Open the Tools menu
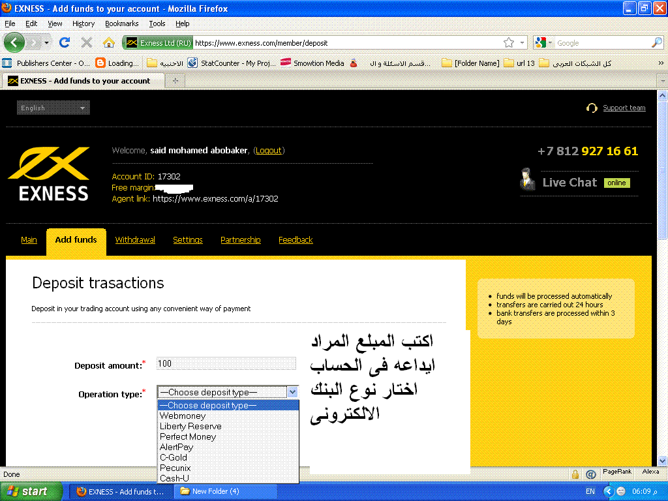This screenshot has height=501, width=668. pyautogui.click(x=157, y=23)
